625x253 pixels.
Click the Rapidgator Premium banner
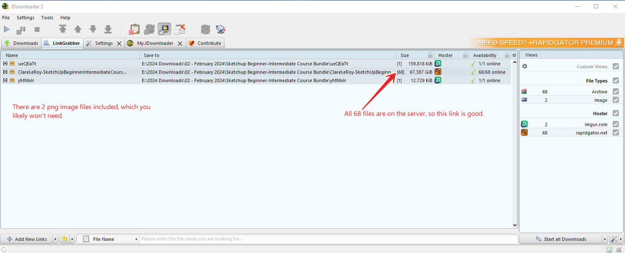coord(547,43)
